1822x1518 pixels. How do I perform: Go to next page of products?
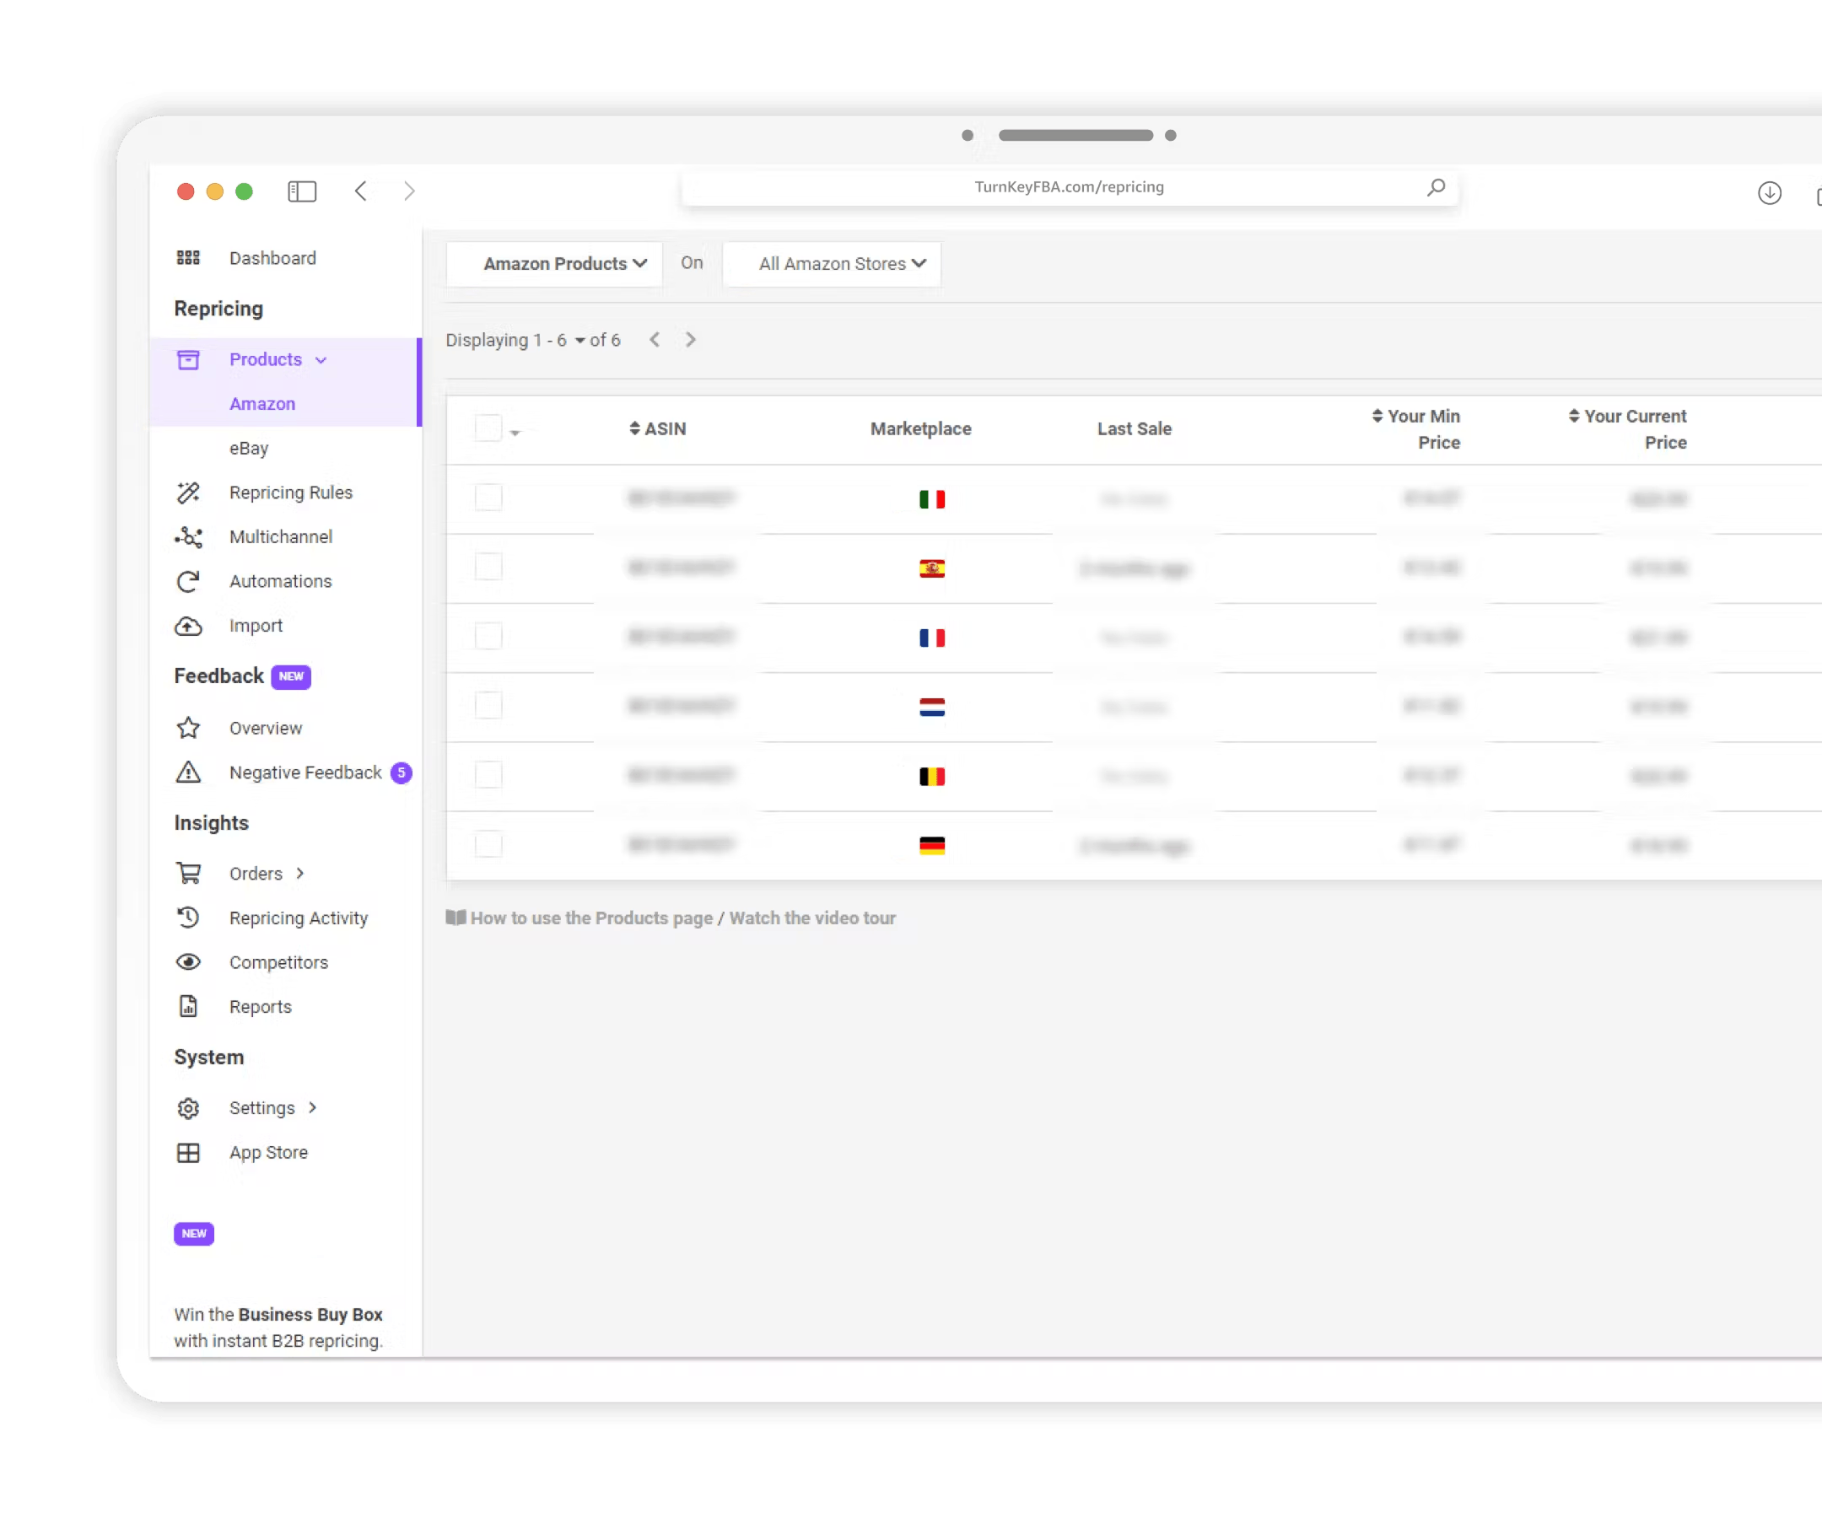[691, 340]
